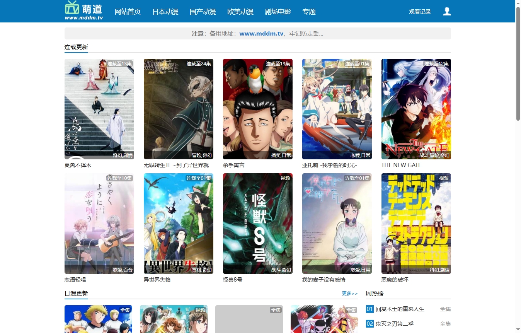
Task: Open 观看记录 history link
Action: click(420, 12)
